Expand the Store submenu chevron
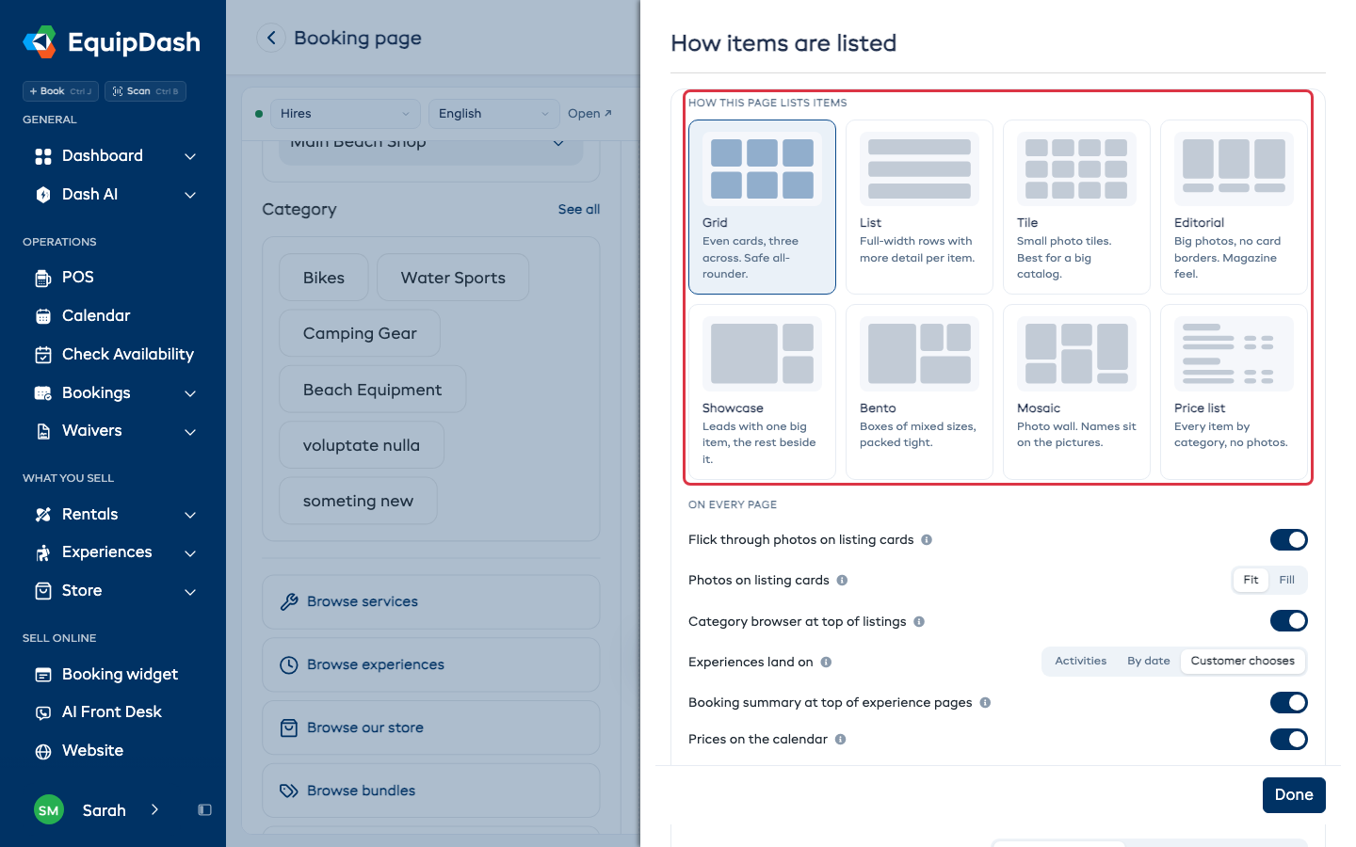This screenshot has height=847, width=1356. tap(190, 591)
